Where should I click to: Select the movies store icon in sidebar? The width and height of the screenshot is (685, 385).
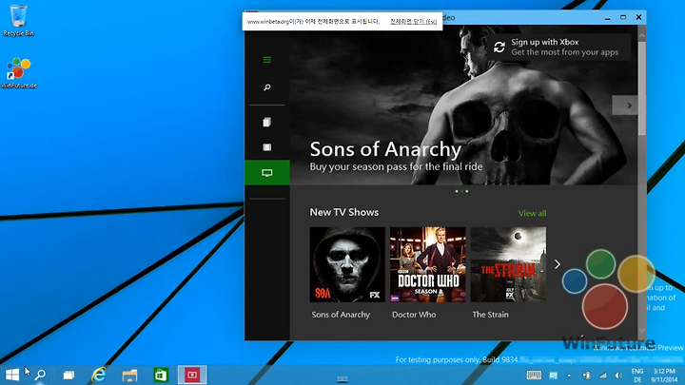[x=267, y=147]
